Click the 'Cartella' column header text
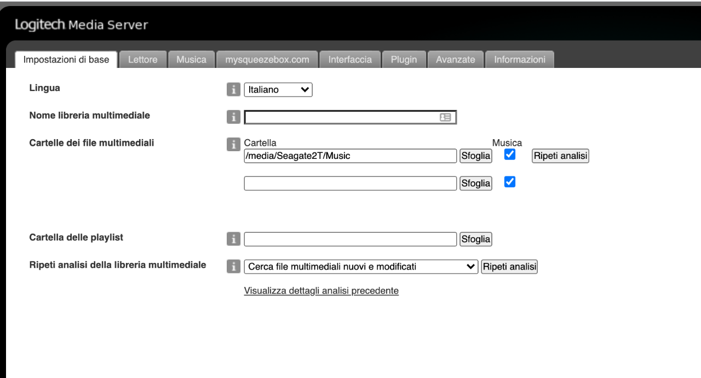This screenshot has height=378, width=701. 260,143
